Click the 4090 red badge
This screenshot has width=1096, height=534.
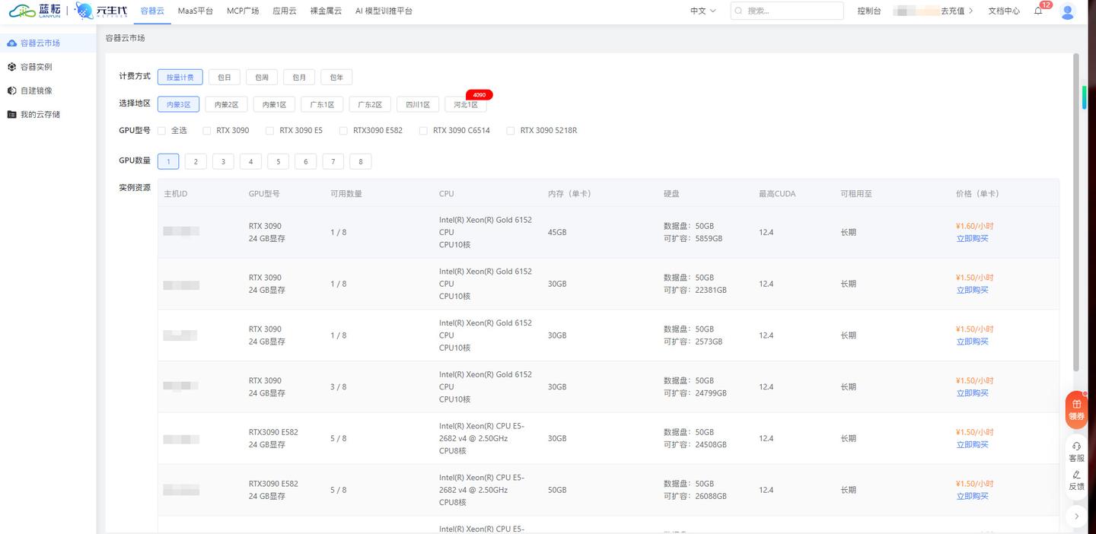pos(479,95)
